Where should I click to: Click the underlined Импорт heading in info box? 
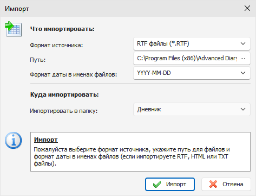pos(46,140)
